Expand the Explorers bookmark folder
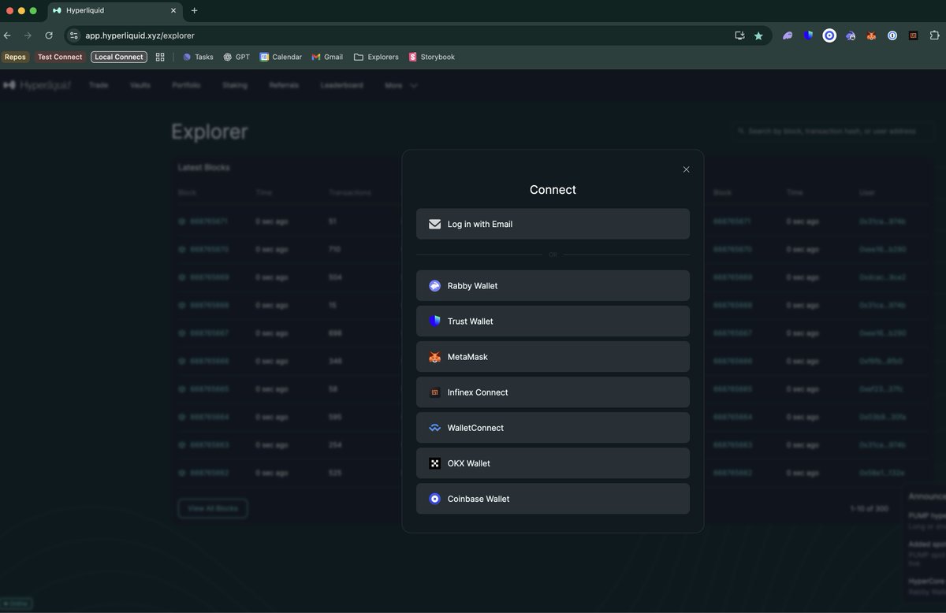The height and width of the screenshot is (613, 946). click(x=376, y=57)
